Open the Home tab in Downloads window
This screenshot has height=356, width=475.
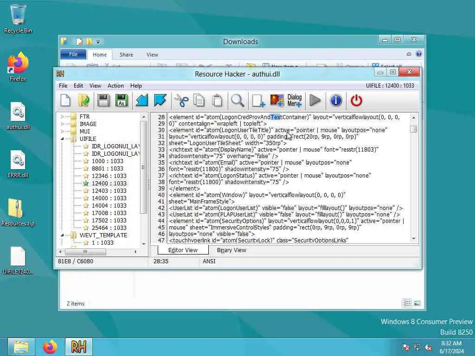pos(100,55)
